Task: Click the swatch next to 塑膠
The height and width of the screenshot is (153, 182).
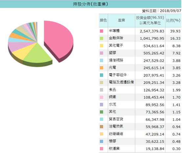Action: click(x=102, y=53)
